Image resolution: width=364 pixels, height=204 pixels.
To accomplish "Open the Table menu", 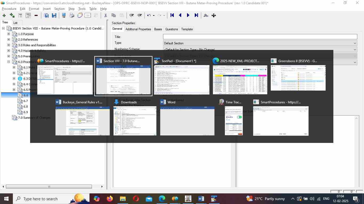I will (93, 9).
